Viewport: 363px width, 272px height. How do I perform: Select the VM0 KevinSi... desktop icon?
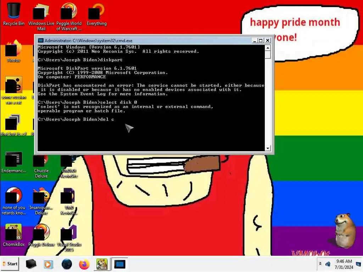coord(69,201)
